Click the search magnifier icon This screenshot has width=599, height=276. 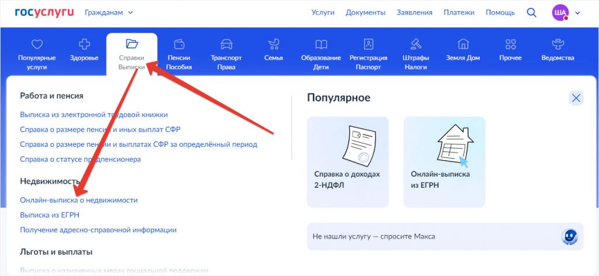(x=531, y=12)
